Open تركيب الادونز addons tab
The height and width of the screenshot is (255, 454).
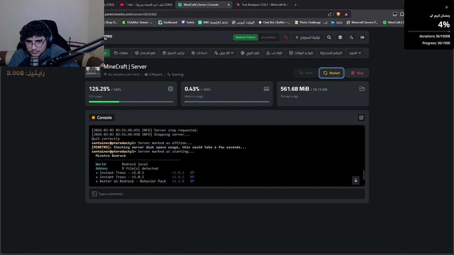[173, 53]
